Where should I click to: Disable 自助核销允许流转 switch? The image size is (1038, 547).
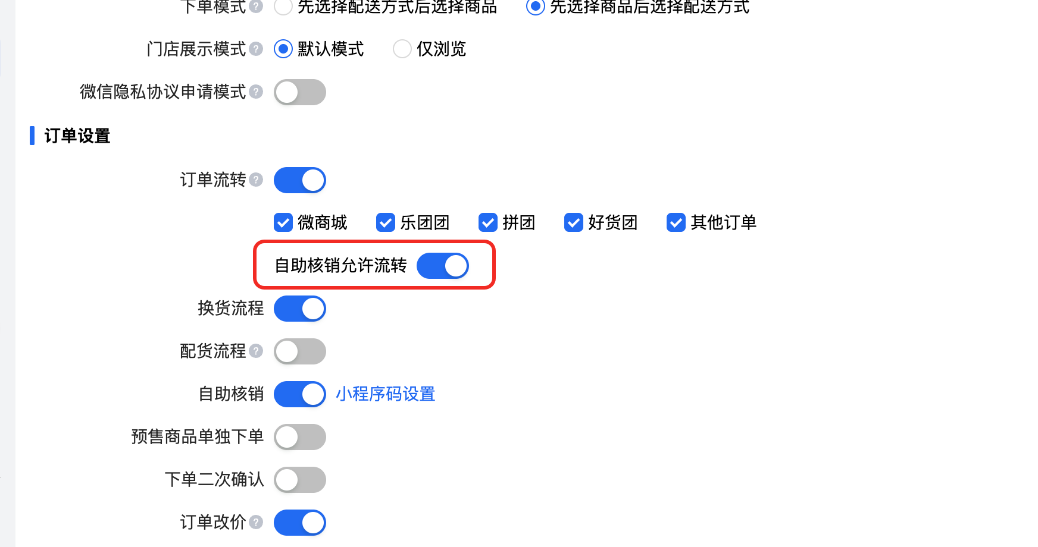(442, 266)
